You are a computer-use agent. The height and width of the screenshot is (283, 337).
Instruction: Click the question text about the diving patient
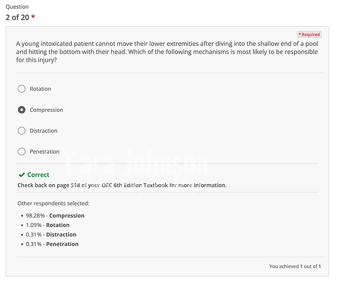(167, 52)
